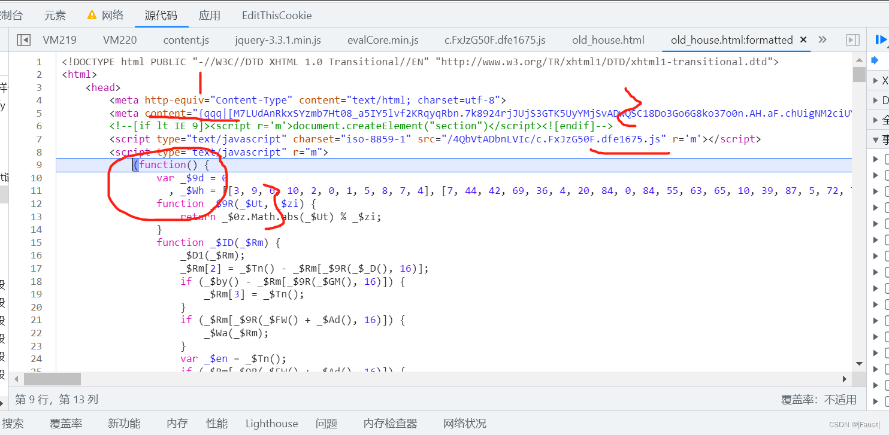Select the old_house.html:formatted tab
This screenshot has width=889, height=435.
click(731, 40)
